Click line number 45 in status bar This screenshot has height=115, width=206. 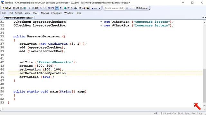coord(155,113)
